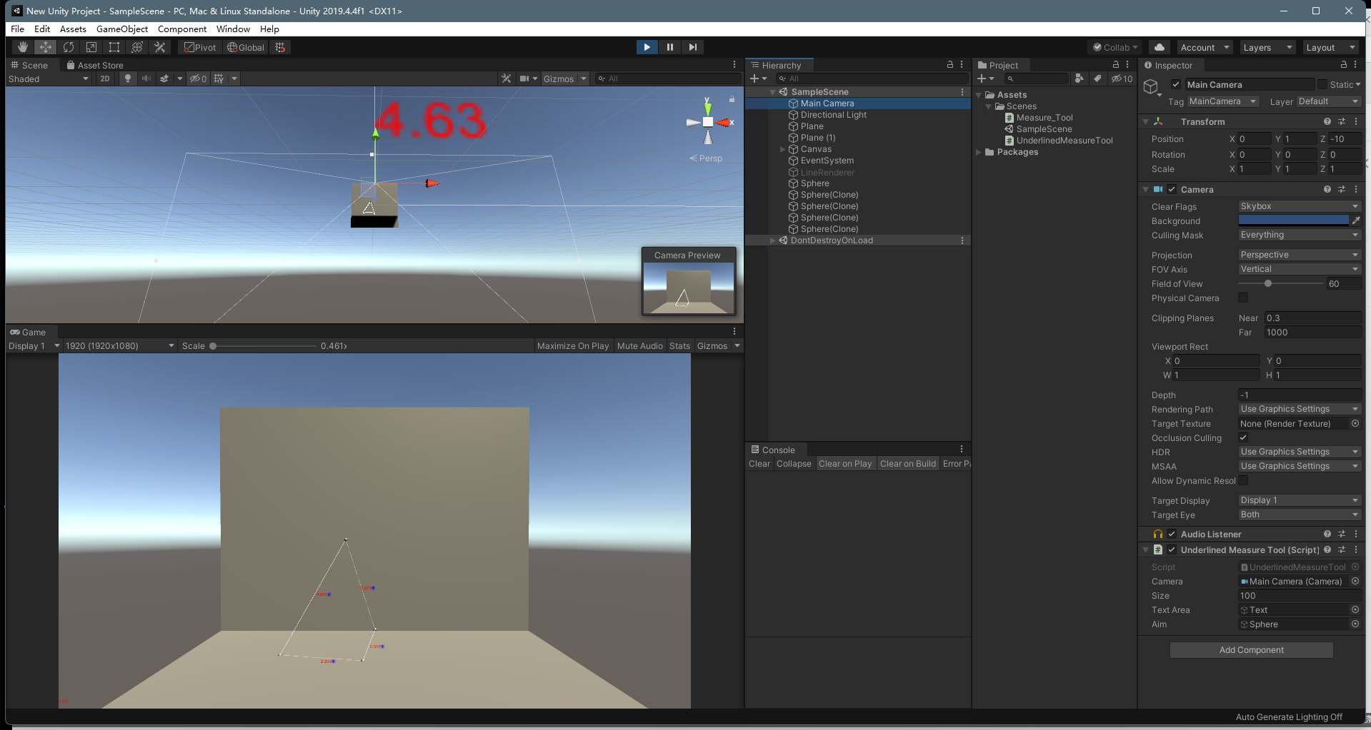Image resolution: width=1371 pixels, height=730 pixels.
Task: Select the Sphere object in the Hierarchy
Action: point(814,183)
